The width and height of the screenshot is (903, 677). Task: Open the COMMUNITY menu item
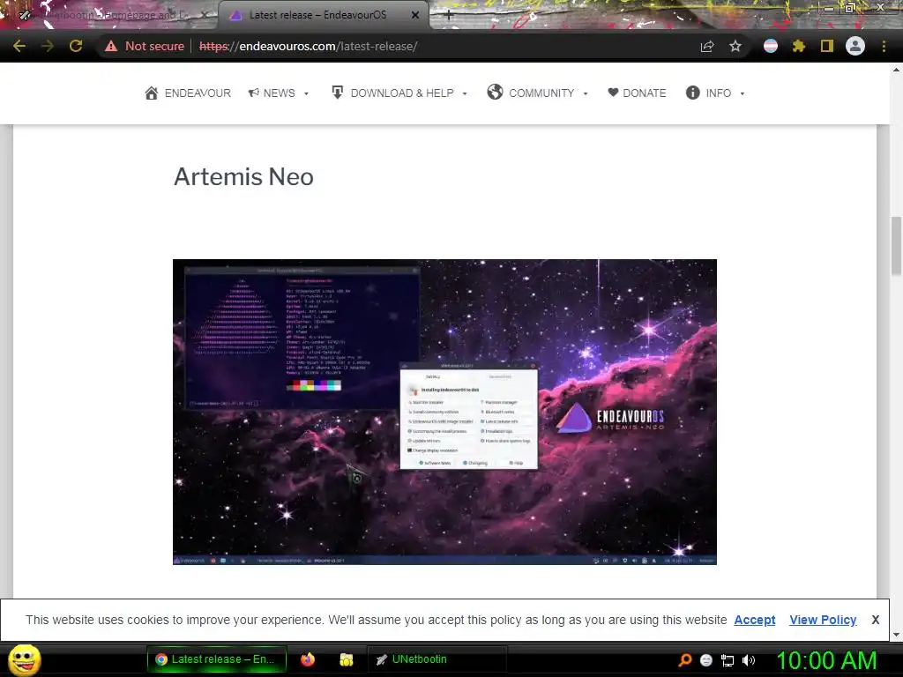537,93
